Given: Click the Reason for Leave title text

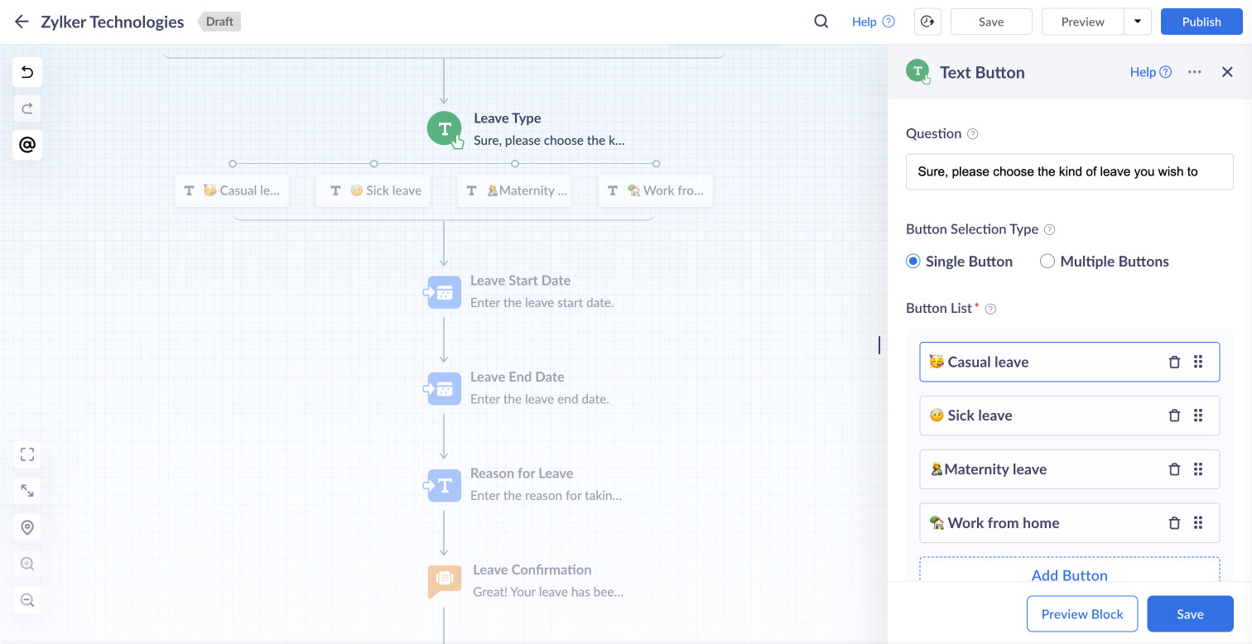Looking at the screenshot, I should 522,473.
